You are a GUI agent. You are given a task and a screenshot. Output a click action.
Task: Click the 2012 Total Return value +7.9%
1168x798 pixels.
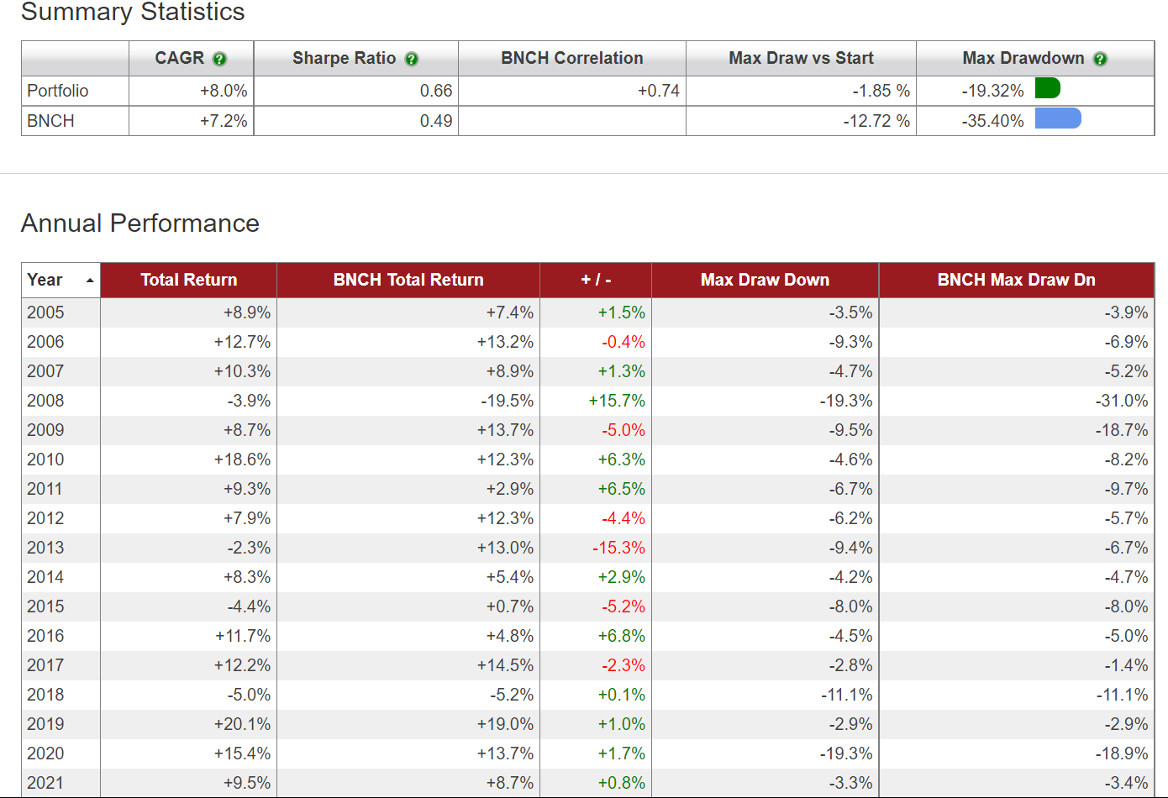(x=247, y=518)
